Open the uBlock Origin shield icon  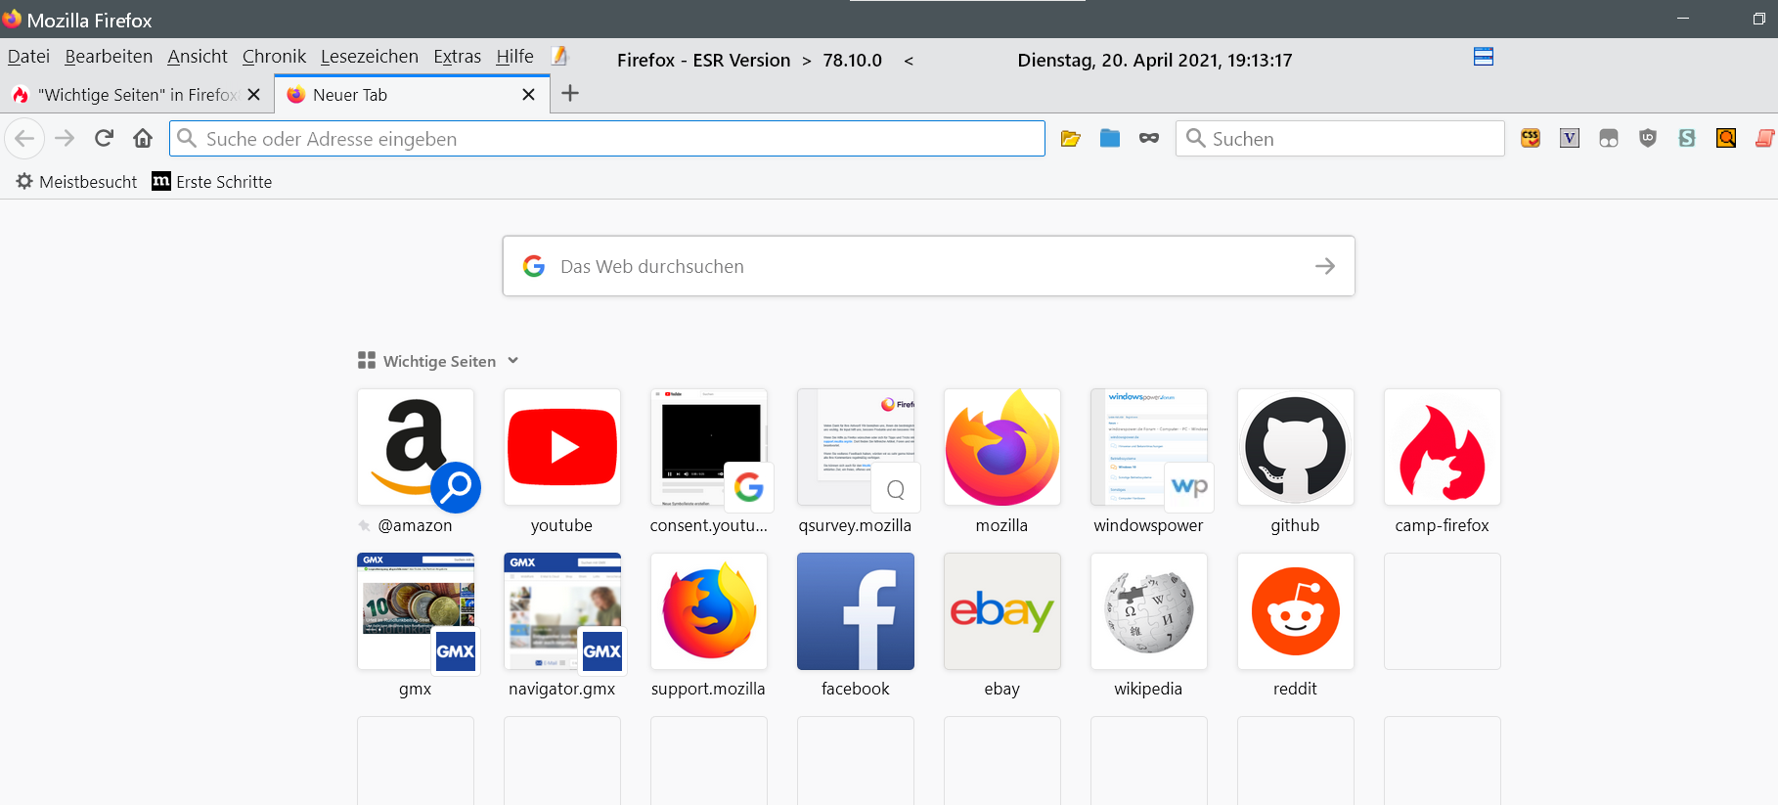coord(1648,139)
